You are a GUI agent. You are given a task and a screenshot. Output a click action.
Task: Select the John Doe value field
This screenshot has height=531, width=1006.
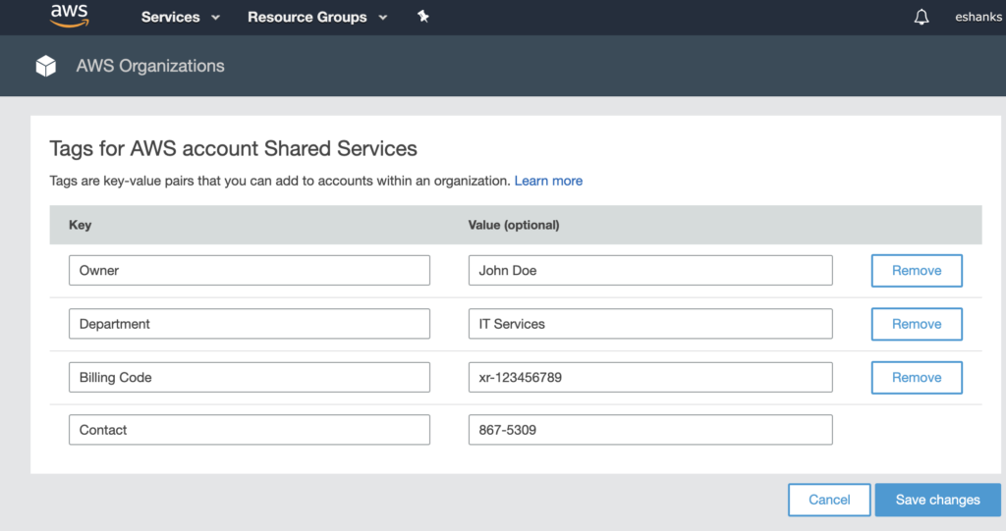click(x=649, y=271)
